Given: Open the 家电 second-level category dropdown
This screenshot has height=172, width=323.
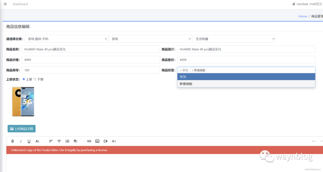Looking at the screenshot, I should click(150, 39).
